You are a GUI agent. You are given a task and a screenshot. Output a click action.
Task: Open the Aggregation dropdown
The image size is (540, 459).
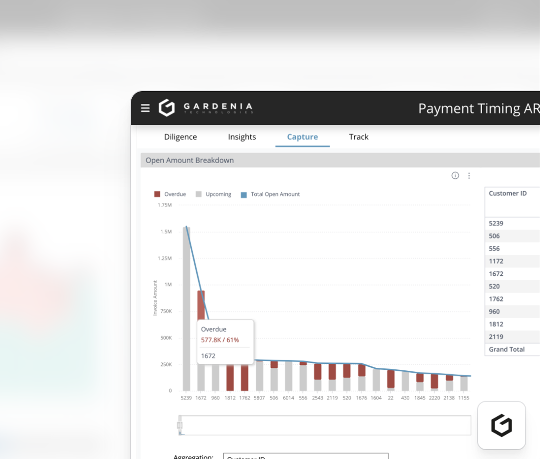pyautogui.click(x=306, y=456)
